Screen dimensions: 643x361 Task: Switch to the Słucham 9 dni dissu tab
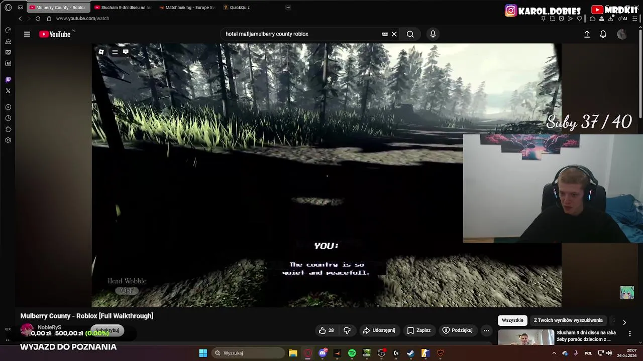point(123,8)
